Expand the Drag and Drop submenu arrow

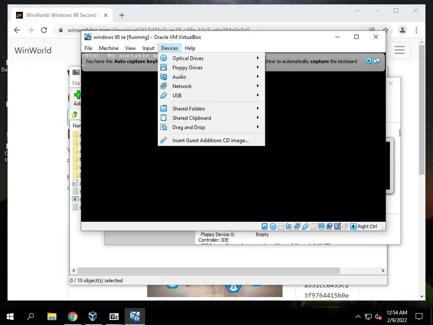[258, 127]
